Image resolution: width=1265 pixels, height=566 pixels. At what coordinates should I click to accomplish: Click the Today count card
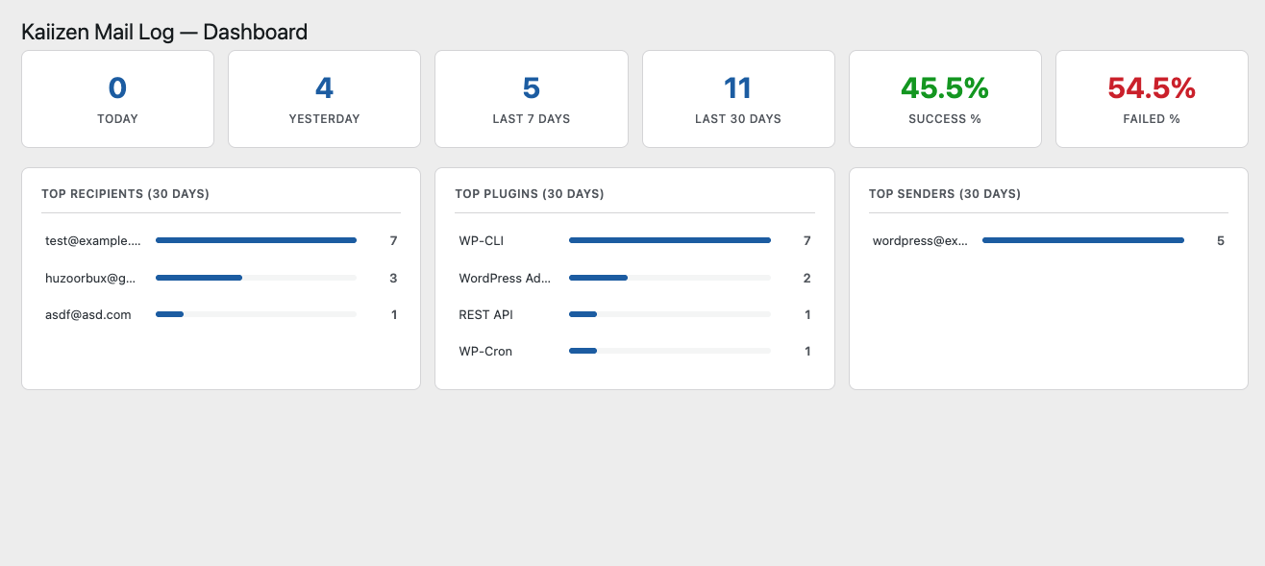117,99
